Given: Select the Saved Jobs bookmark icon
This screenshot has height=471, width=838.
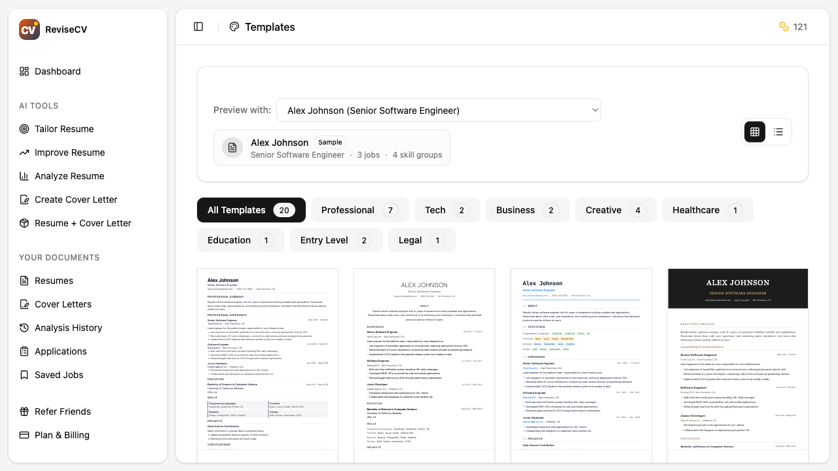Looking at the screenshot, I should pos(22,375).
